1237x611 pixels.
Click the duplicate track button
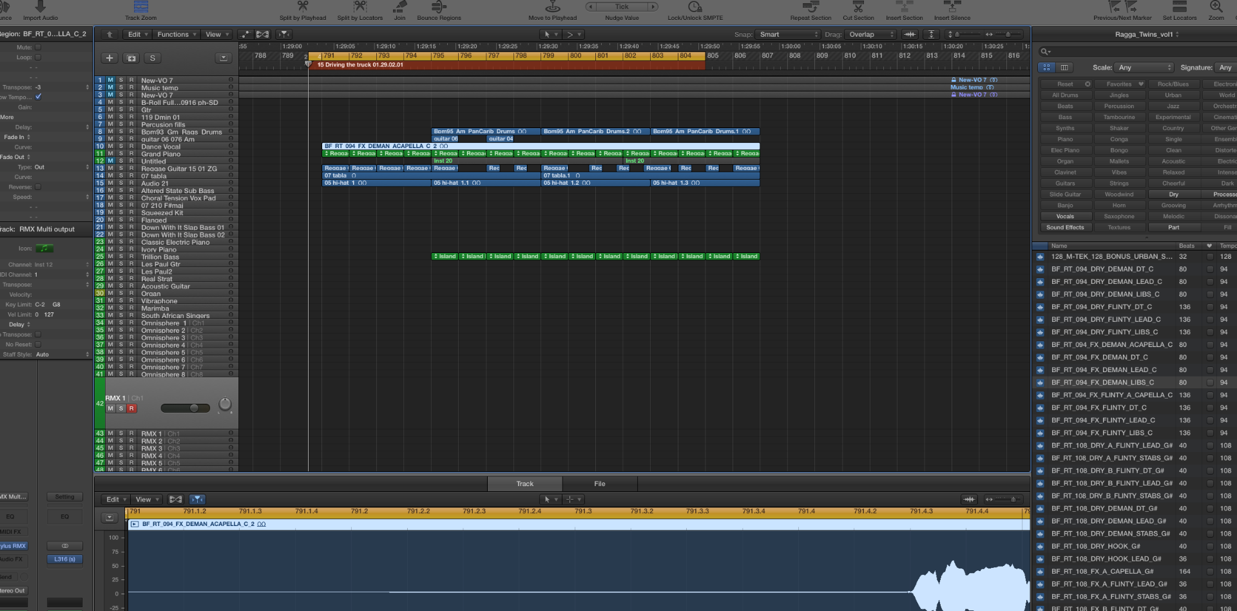pos(131,58)
